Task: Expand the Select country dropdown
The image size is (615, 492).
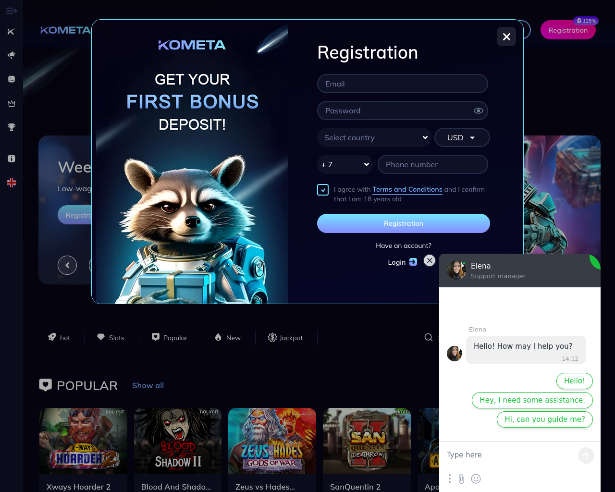Action: (x=374, y=137)
